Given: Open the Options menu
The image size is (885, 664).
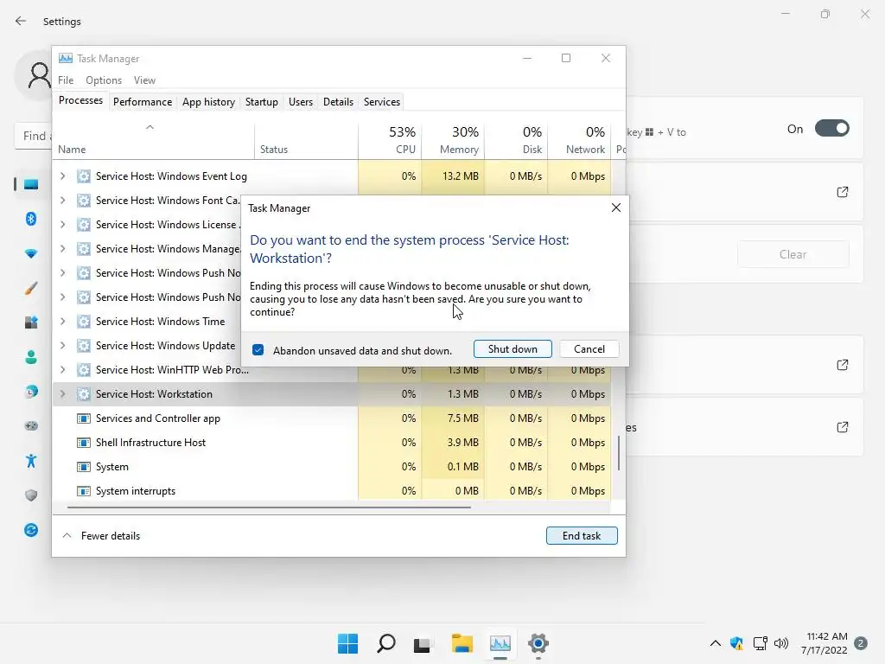Looking at the screenshot, I should coord(104,80).
